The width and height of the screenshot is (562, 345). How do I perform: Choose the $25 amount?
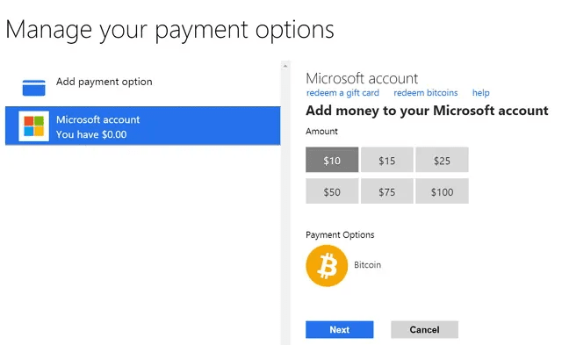(x=442, y=160)
